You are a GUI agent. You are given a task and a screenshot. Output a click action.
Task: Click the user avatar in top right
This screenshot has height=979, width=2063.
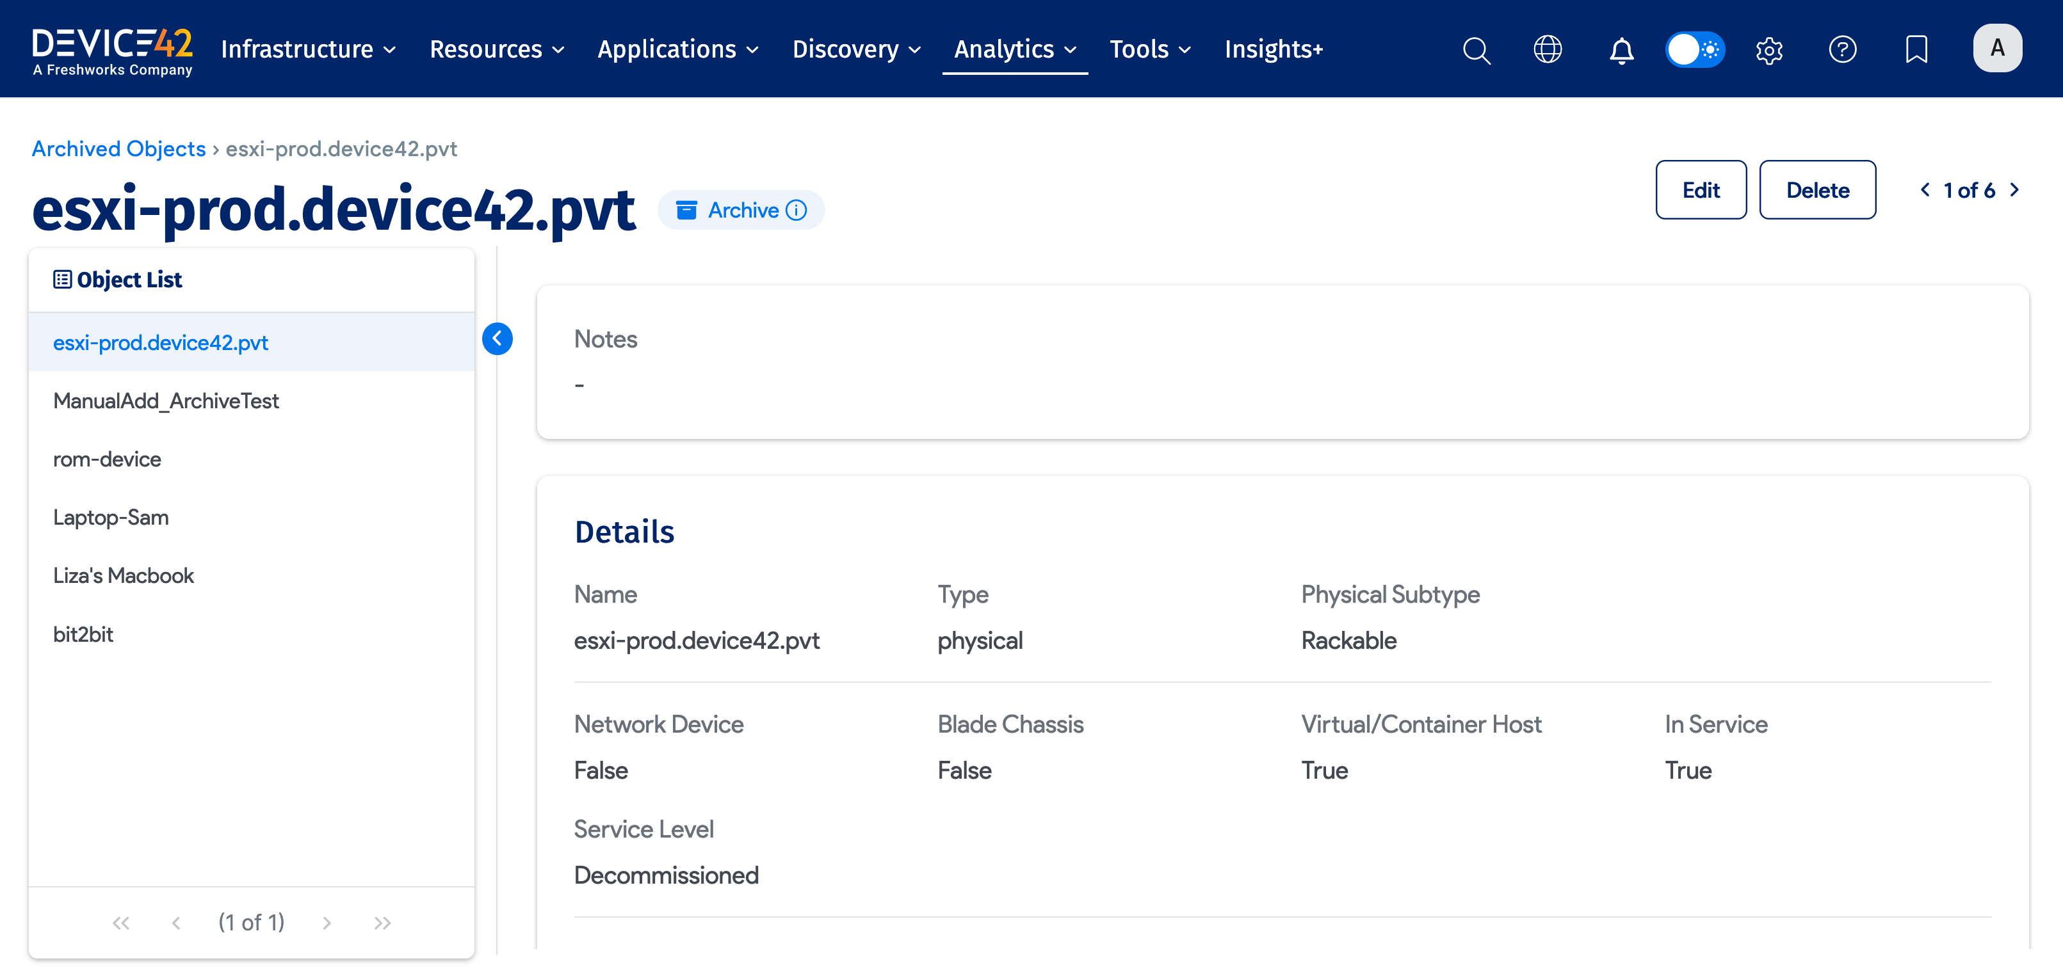pyautogui.click(x=1997, y=48)
